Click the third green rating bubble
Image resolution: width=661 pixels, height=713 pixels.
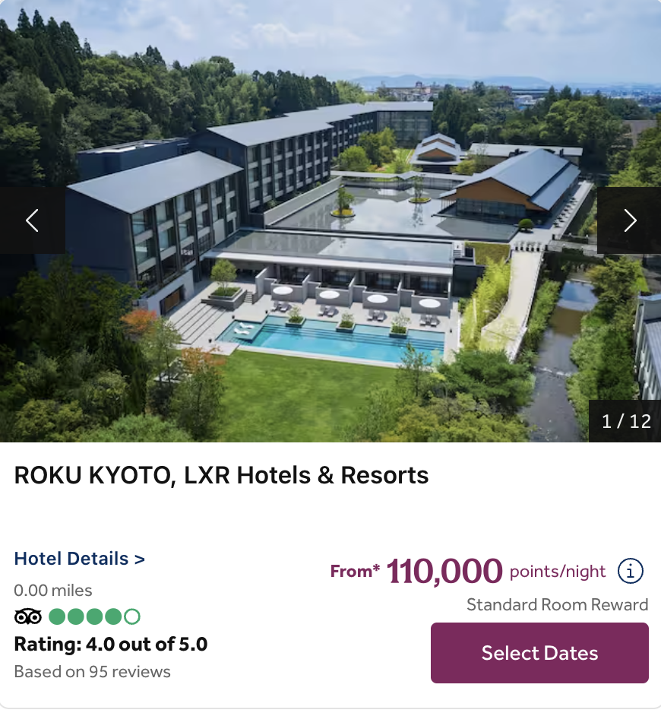(x=95, y=616)
